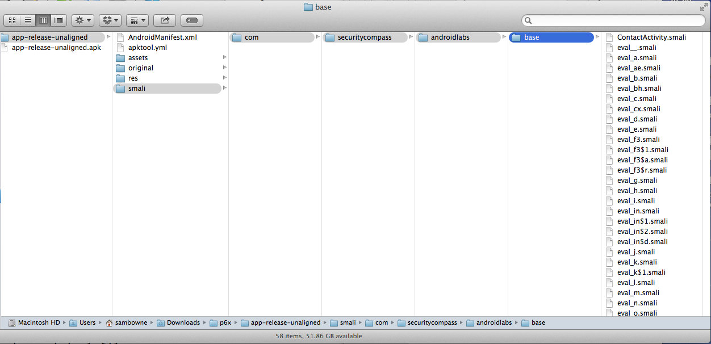711x344 pixels.
Task: Select the androidlabs folder
Action: point(459,37)
